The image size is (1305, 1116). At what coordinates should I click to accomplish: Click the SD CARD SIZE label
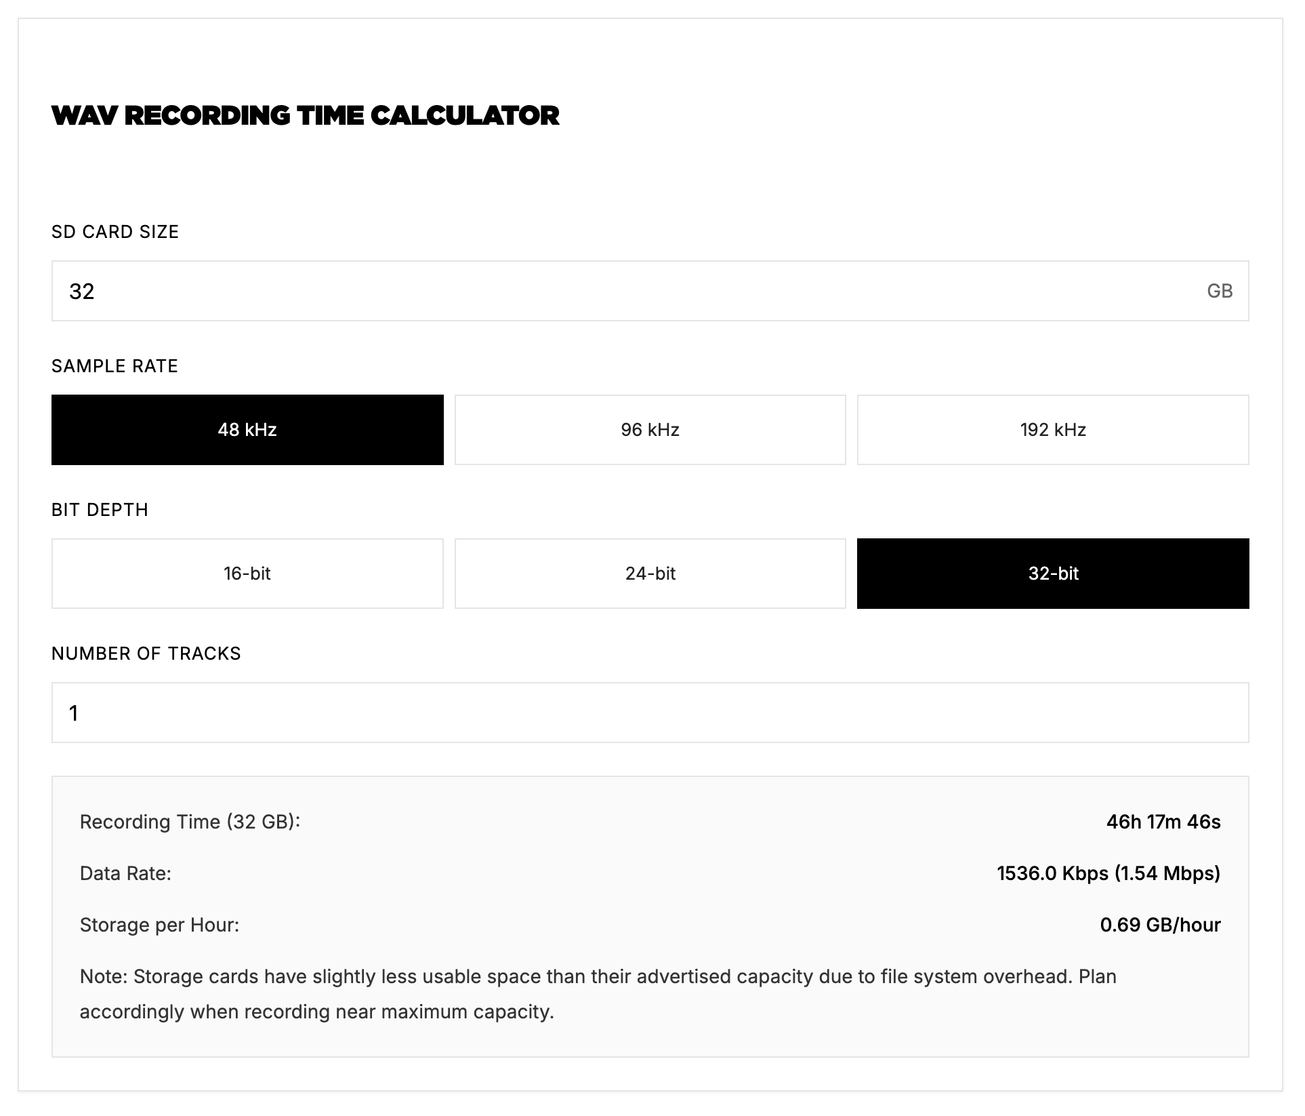(115, 232)
